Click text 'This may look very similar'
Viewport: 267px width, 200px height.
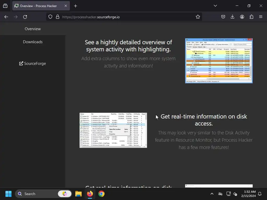[204, 140]
